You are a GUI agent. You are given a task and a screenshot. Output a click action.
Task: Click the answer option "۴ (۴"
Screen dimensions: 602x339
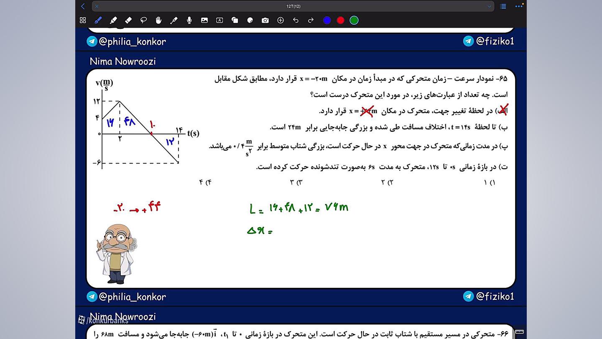click(205, 182)
